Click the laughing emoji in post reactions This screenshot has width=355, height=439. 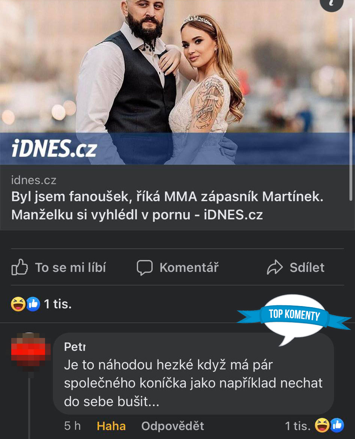[18, 304]
